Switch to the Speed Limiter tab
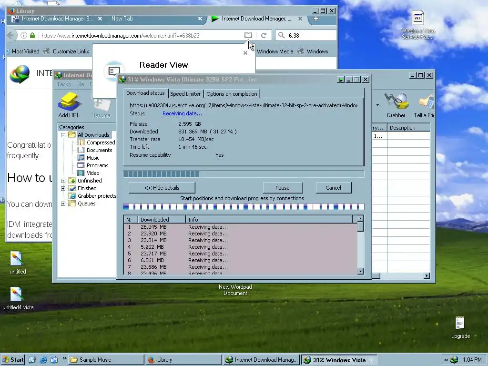 pyautogui.click(x=185, y=94)
